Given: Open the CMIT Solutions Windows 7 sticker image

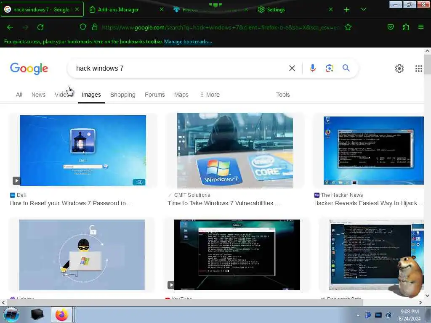Looking at the screenshot, I should tap(235, 151).
